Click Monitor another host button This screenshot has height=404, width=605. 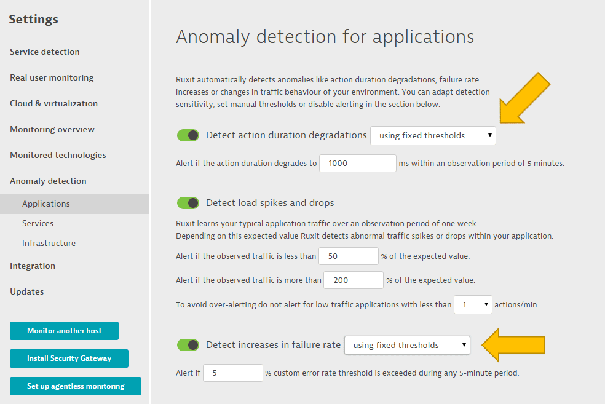coord(64,331)
